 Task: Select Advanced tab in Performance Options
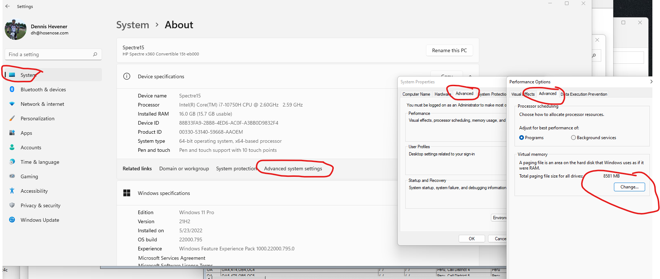pyautogui.click(x=548, y=93)
